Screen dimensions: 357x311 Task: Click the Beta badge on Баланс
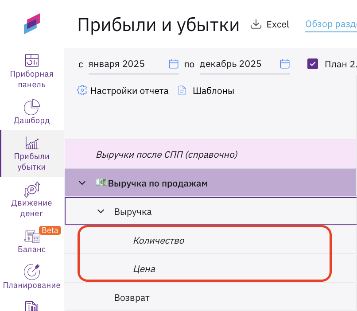click(50, 230)
